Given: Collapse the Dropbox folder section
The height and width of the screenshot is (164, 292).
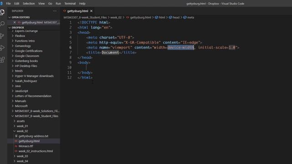Looking at the screenshot, I should click(x=18, y=27).
